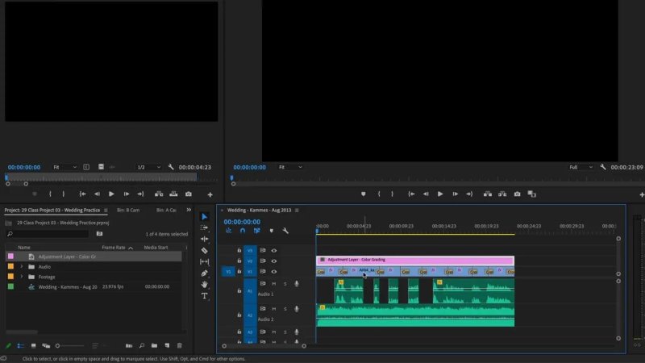Select the Project: 29 Class Project 03 tab

click(52, 211)
